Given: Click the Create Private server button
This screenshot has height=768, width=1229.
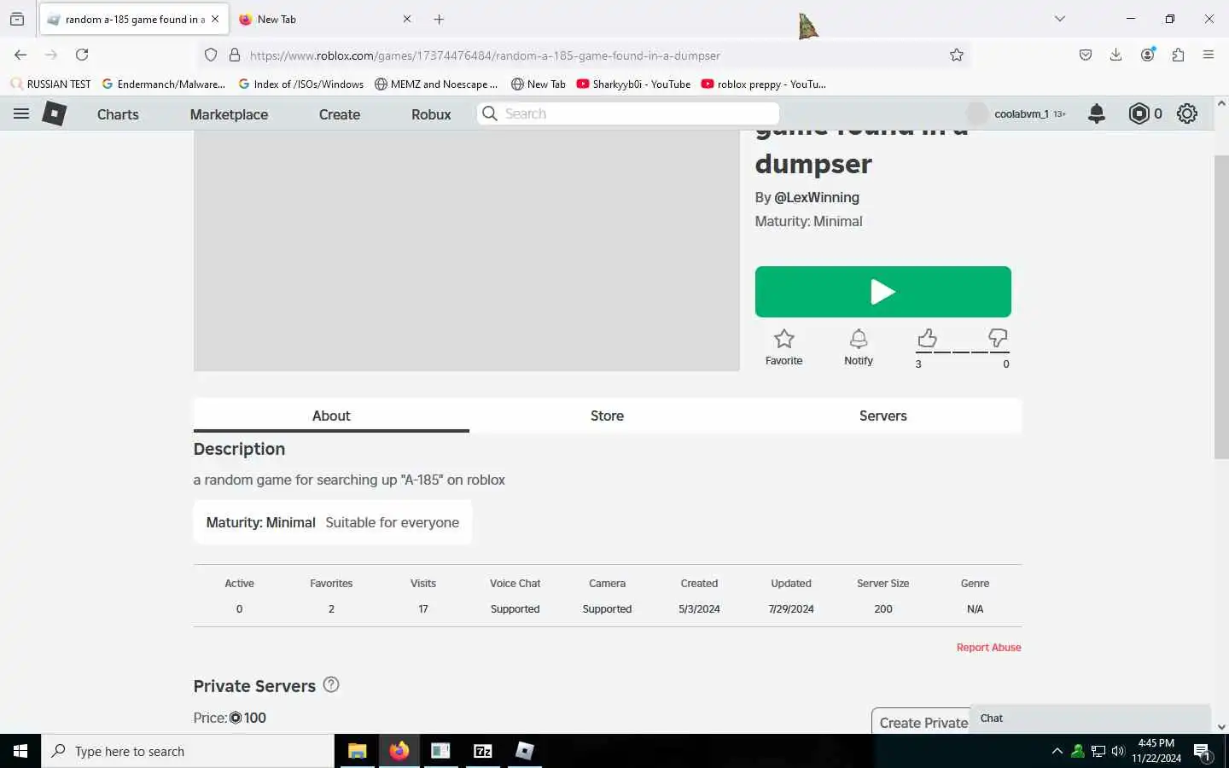Looking at the screenshot, I should pos(921,722).
